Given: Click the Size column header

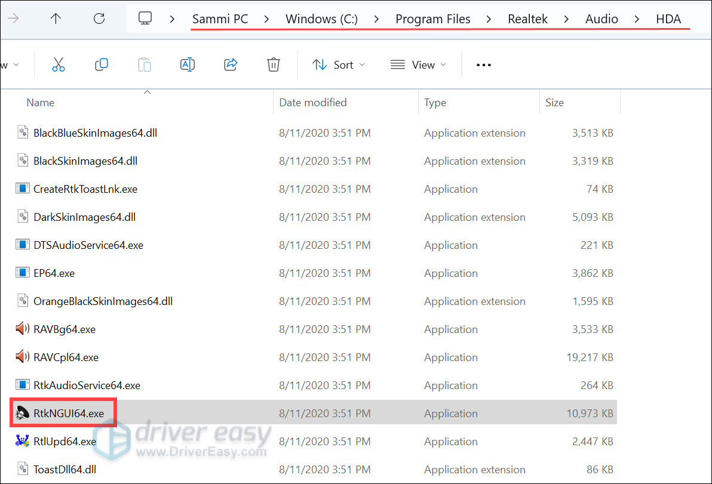Looking at the screenshot, I should [554, 103].
